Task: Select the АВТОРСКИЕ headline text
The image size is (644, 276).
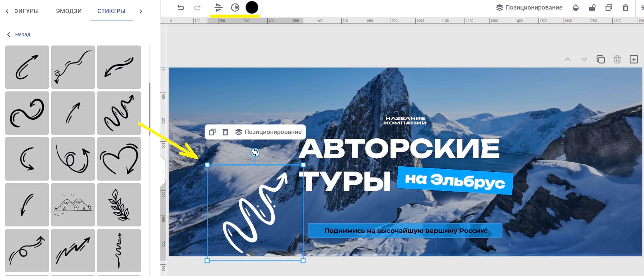Action: 400,148
